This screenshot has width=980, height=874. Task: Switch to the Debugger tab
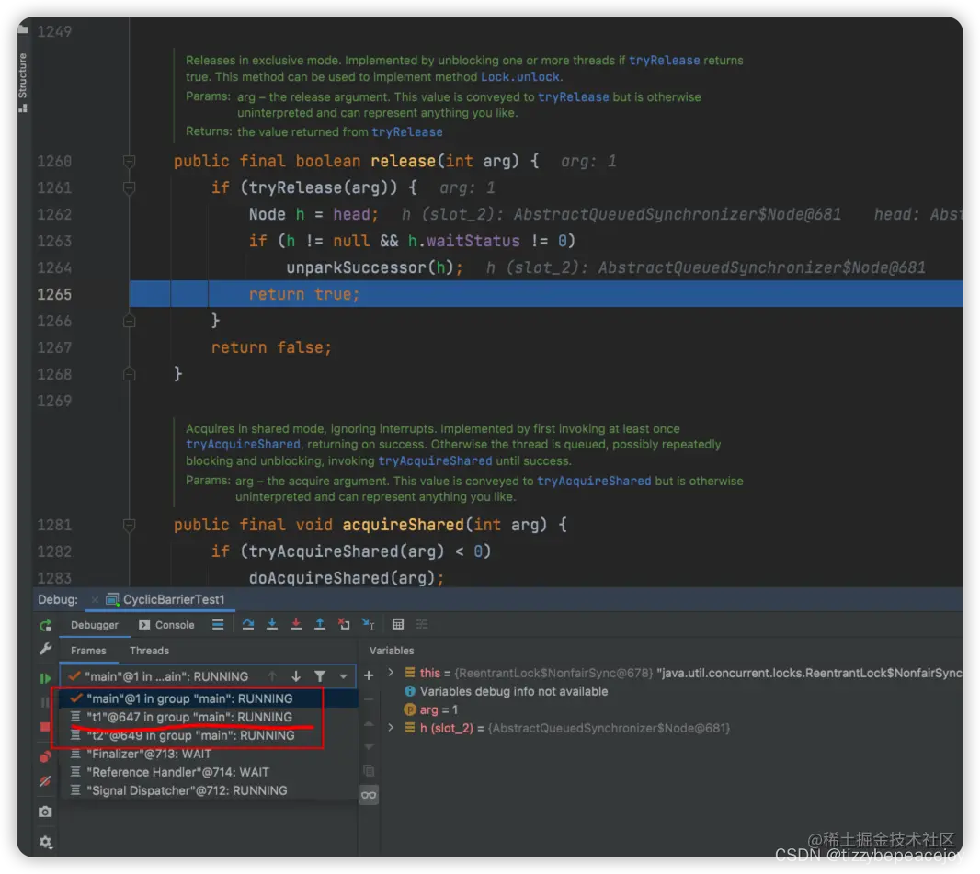pos(95,625)
